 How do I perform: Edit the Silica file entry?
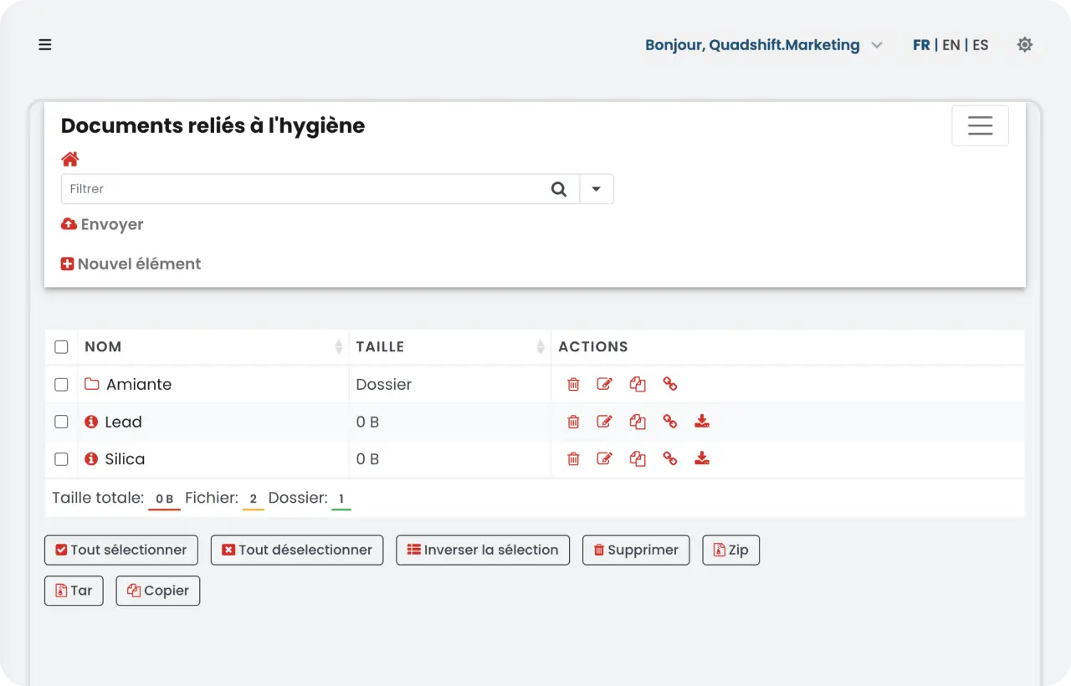tap(604, 458)
